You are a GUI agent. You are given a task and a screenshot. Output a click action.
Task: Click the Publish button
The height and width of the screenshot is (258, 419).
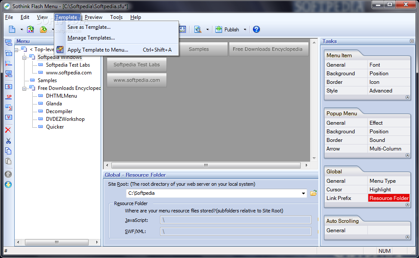click(228, 29)
